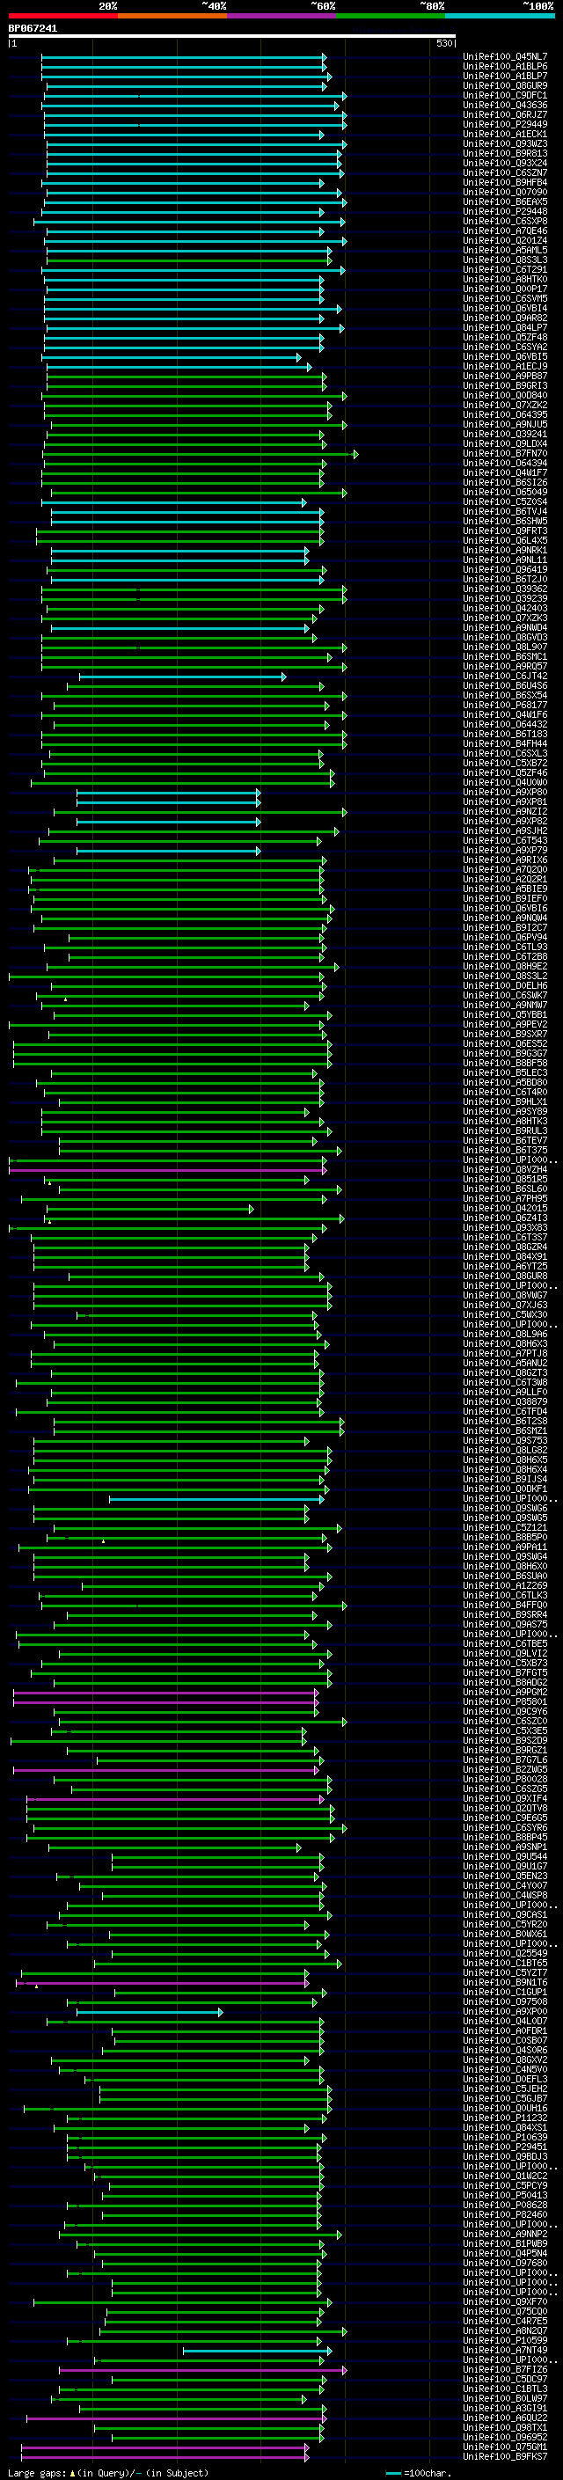
Task: Select the UniRef100_Q9XF70 label
Action: 505,2302
